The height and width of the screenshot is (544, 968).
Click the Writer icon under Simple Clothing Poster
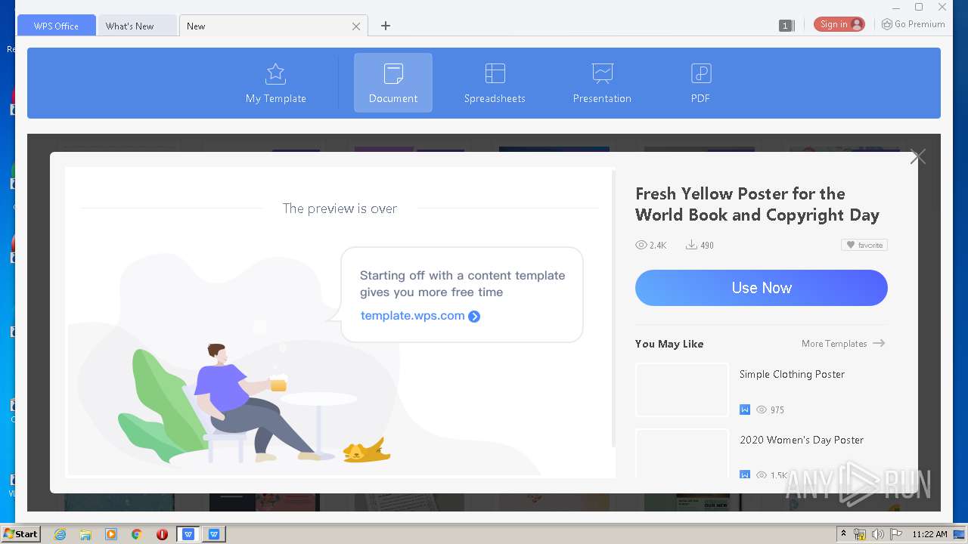pyautogui.click(x=745, y=410)
